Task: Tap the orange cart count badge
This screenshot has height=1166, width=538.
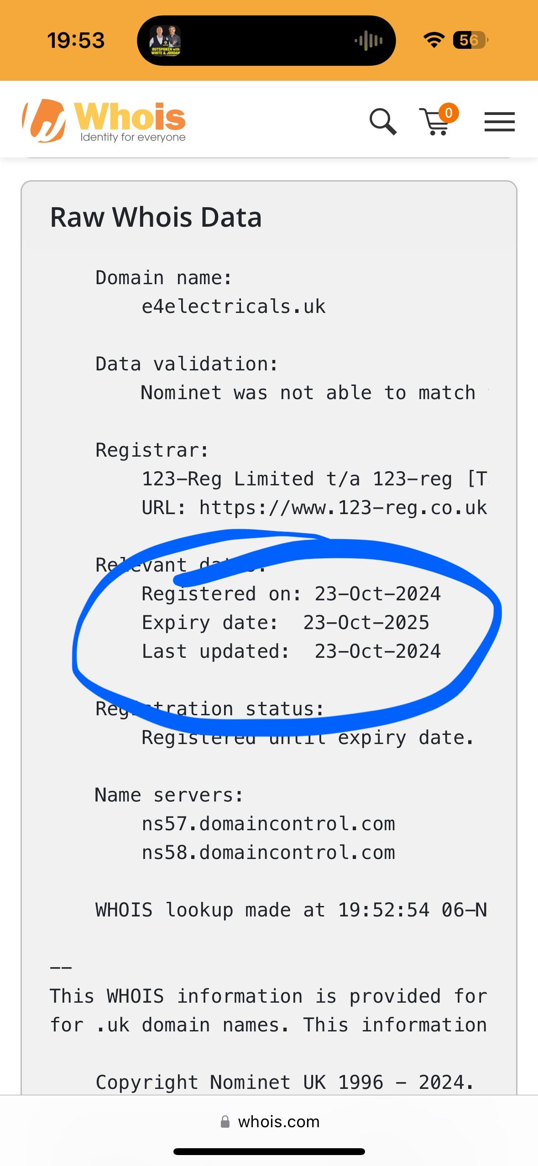Action: (x=449, y=112)
